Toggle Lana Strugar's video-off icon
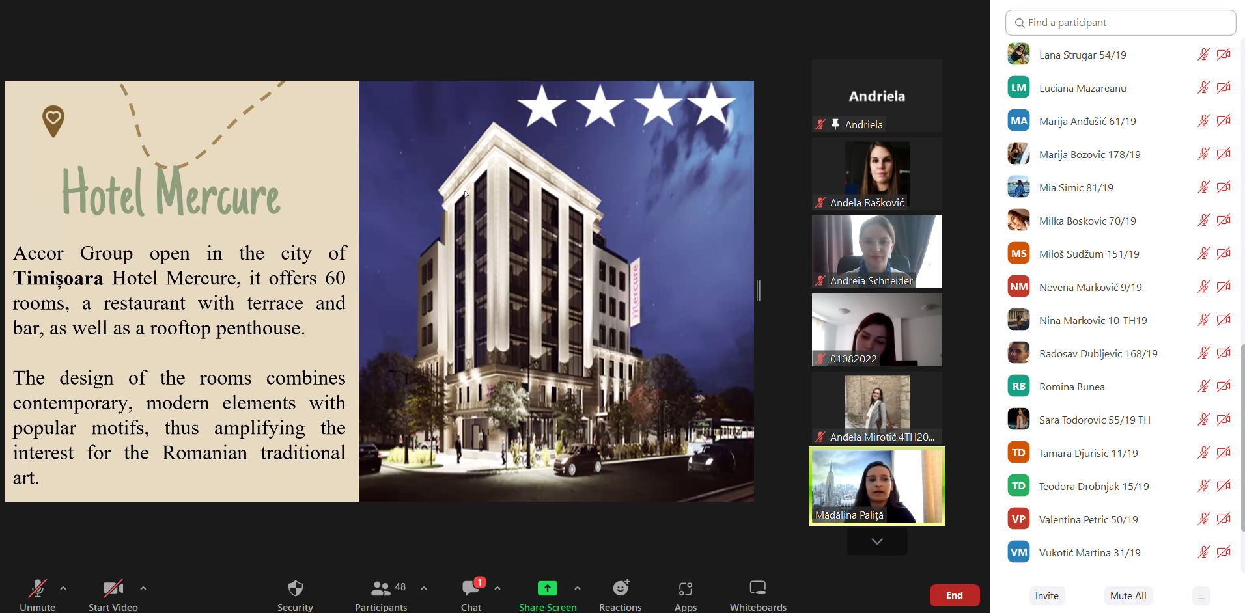This screenshot has width=1245, height=613. click(x=1224, y=55)
